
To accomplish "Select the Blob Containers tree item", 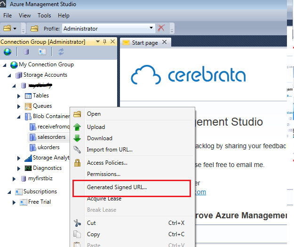I will point(51,116).
